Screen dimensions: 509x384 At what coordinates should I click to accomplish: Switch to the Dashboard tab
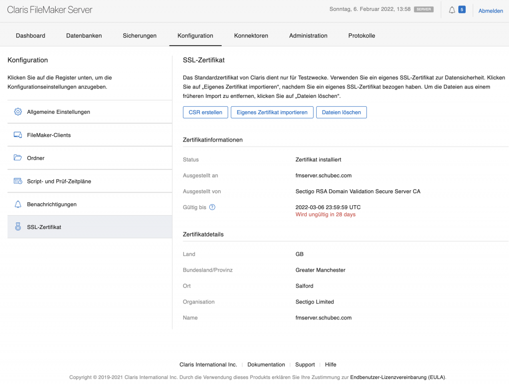pos(30,36)
